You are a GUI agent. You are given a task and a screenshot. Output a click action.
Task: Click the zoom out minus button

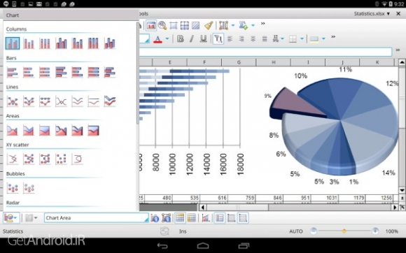[314, 231]
